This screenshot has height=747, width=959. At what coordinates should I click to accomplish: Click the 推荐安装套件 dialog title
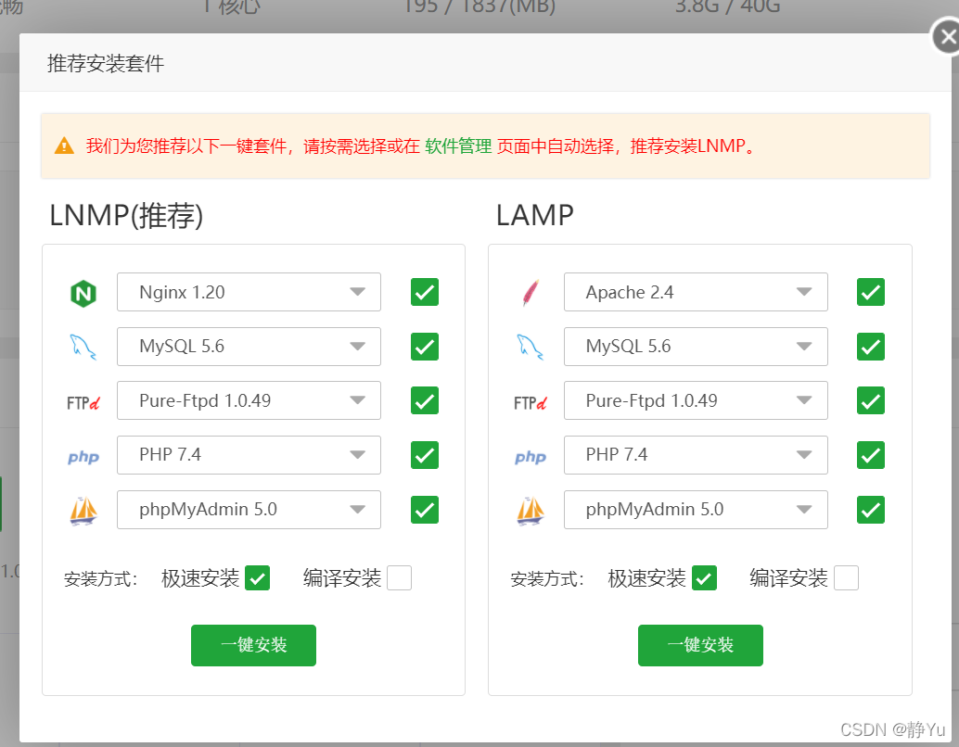[x=106, y=63]
